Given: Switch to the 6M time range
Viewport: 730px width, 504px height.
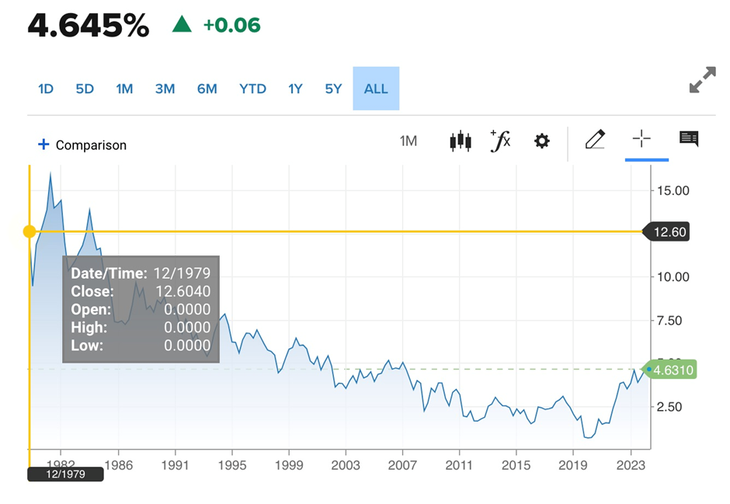Looking at the screenshot, I should [x=207, y=89].
